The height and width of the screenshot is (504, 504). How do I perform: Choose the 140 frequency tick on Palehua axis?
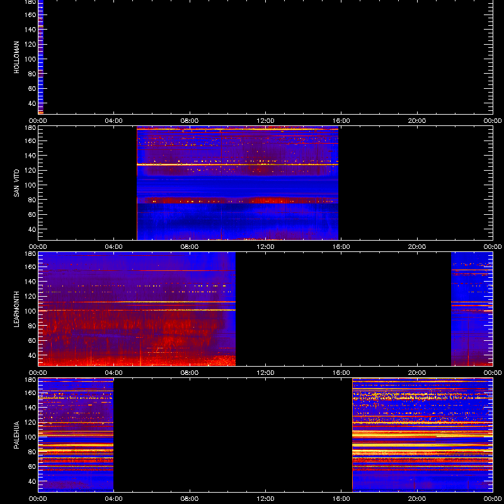(31, 408)
